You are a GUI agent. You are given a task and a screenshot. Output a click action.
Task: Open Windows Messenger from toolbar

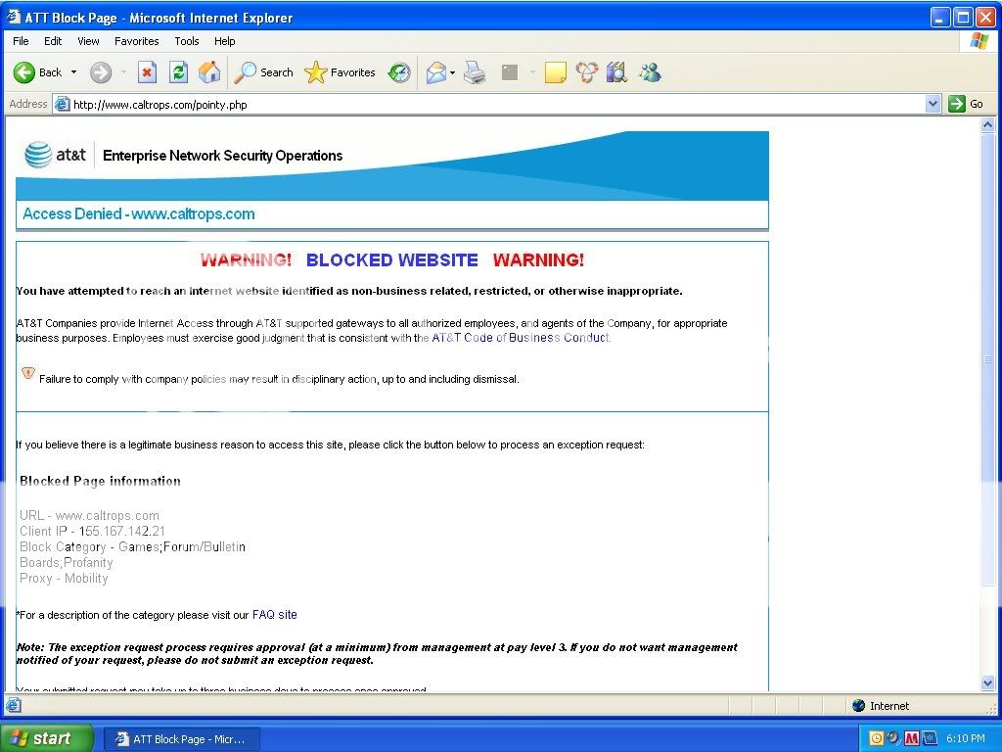pyautogui.click(x=650, y=72)
